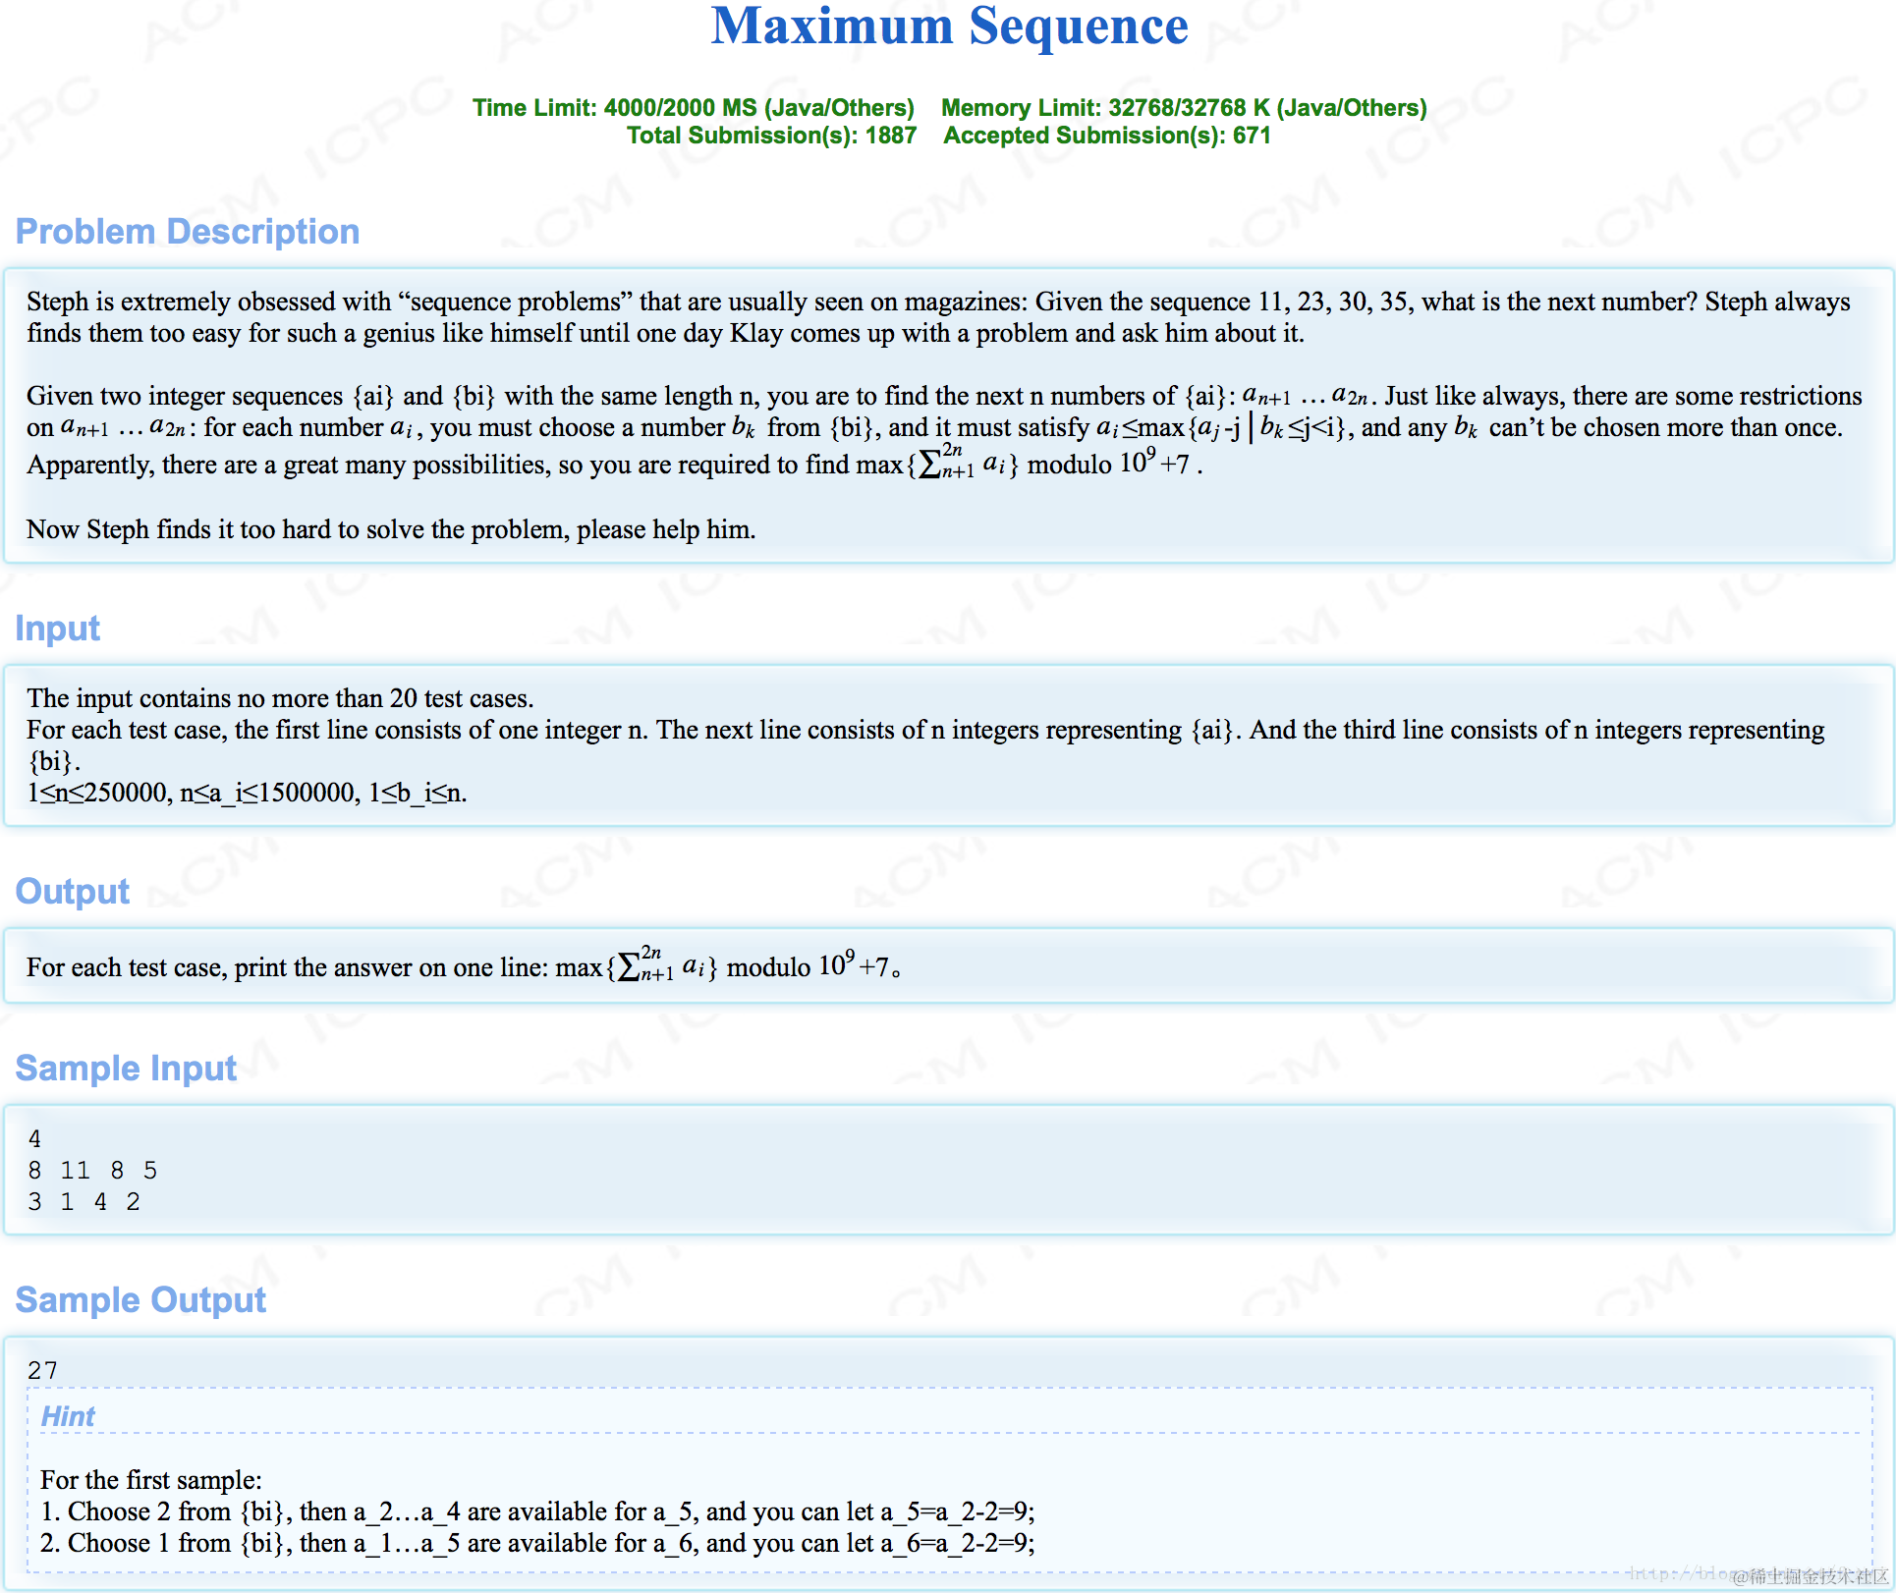1896x1593 pixels.
Task: Click sample input line '8 11 8 5'
Action: [x=92, y=1171]
